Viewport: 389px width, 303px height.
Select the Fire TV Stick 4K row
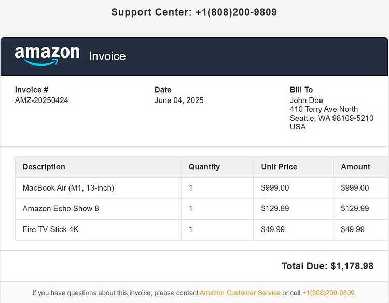202,229
